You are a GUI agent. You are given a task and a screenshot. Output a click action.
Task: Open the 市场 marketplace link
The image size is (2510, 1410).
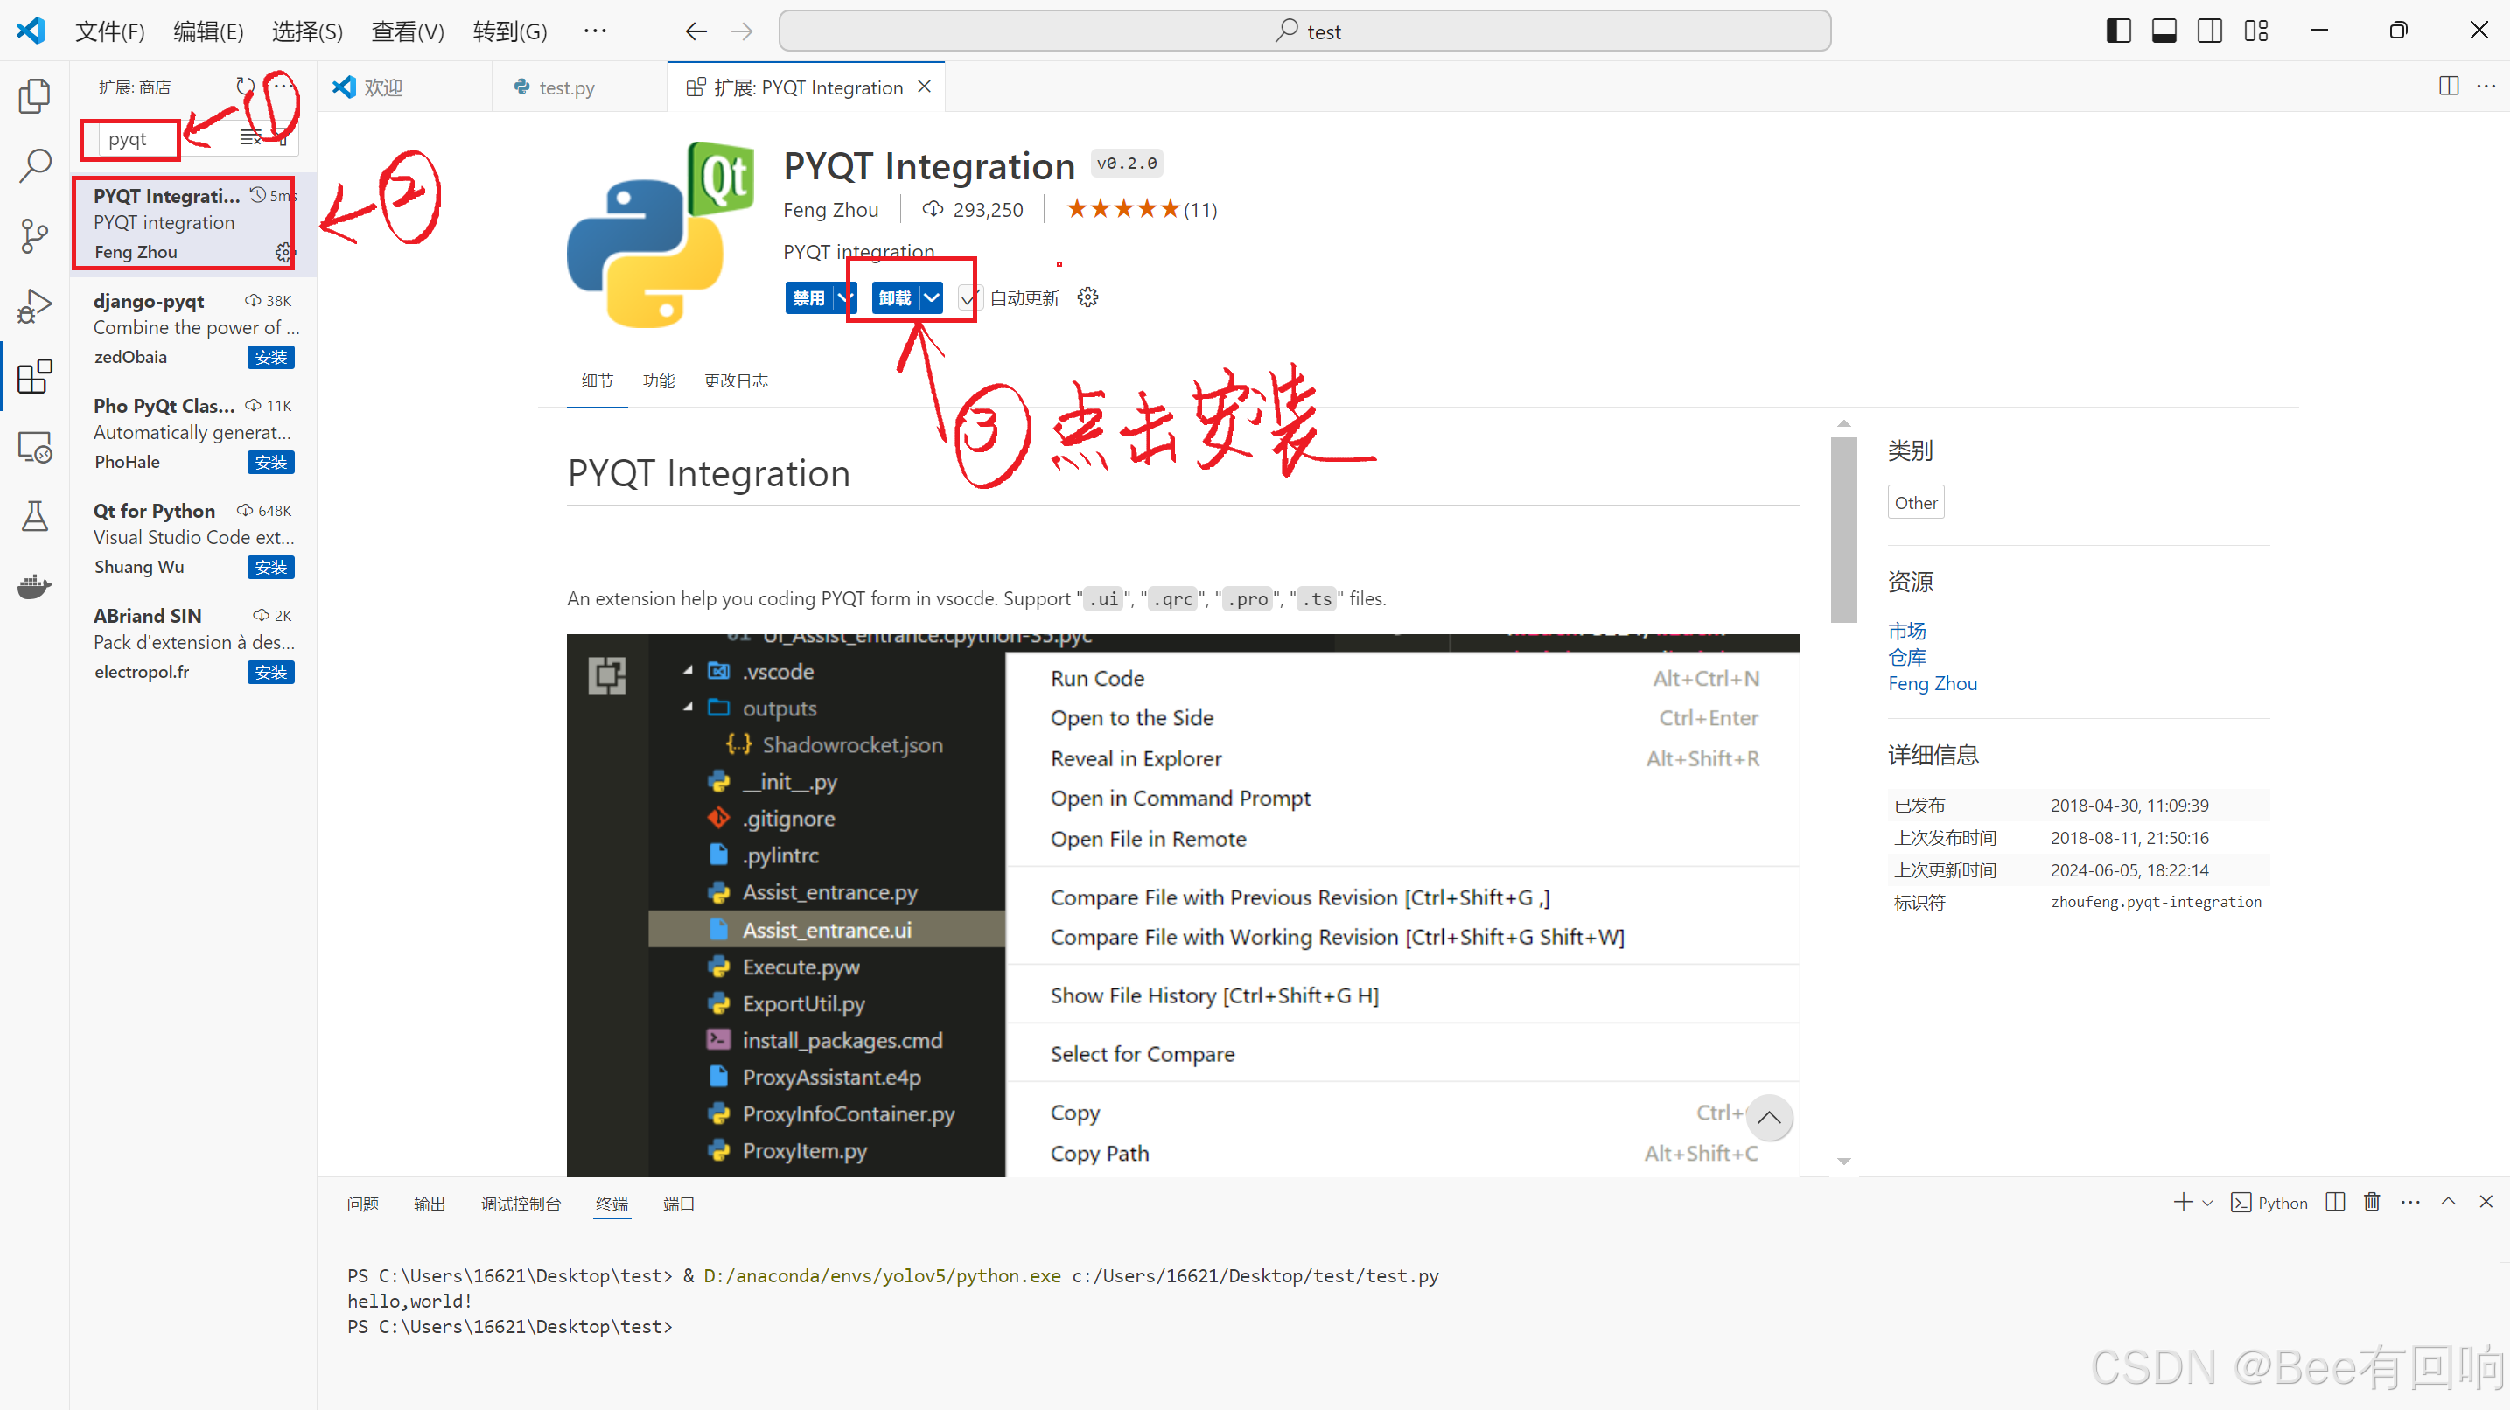(1907, 631)
